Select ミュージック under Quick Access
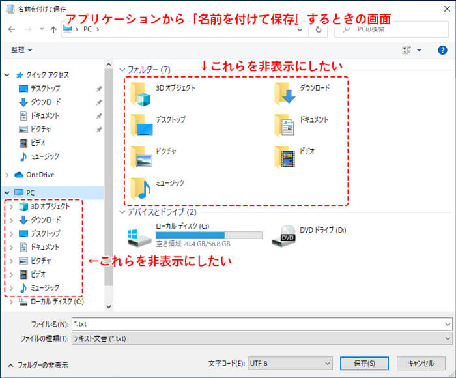Screen dimensions: 456x378 [39, 156]
